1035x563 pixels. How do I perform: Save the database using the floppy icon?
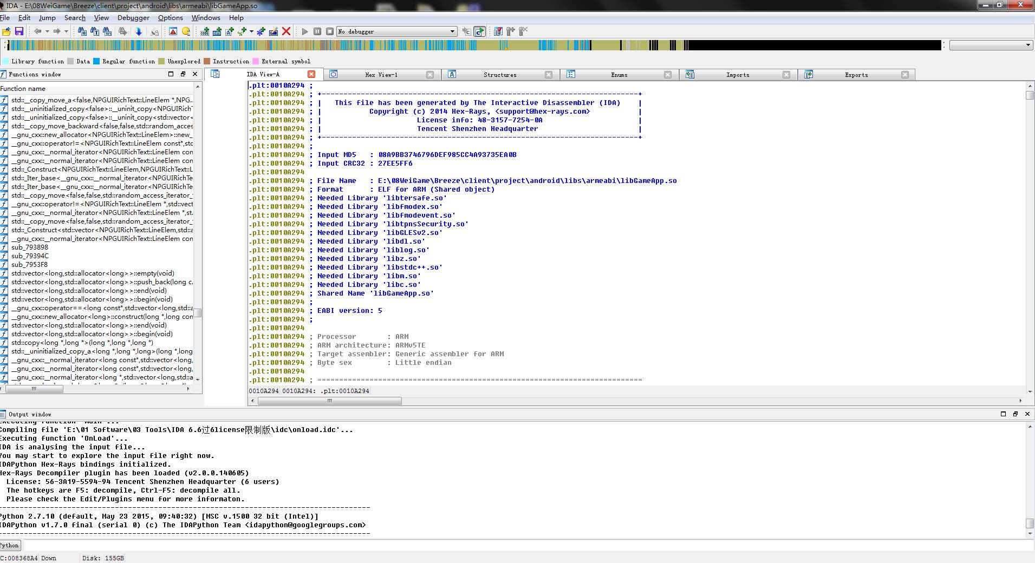tap(19, 31)
